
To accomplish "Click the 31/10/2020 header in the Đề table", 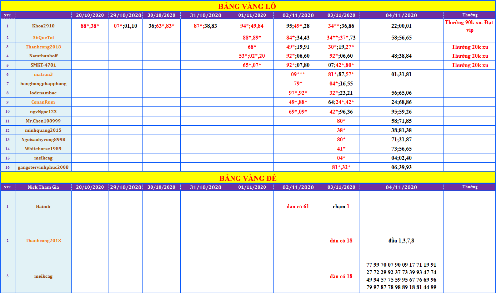I will [x=206, y=187].
